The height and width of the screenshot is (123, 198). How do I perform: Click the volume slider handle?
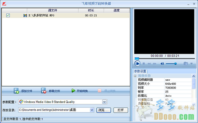[176, 64]
